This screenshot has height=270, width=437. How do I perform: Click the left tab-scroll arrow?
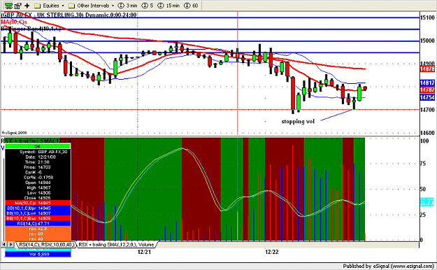[4, 245]
